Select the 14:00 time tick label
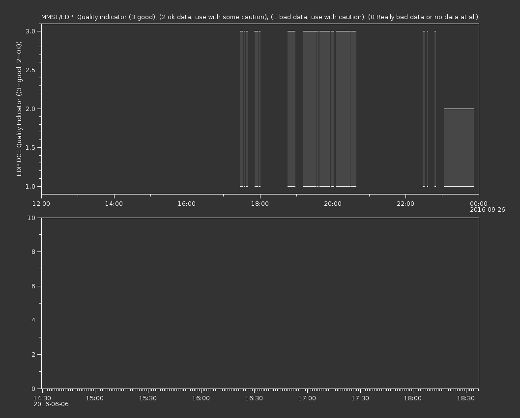This screenshot has height=418, width=520. (x=114, y=203)
